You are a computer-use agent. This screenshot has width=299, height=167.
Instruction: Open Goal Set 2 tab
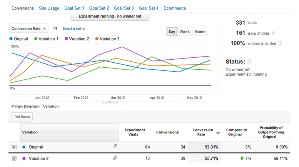click(x=99, y=8)
